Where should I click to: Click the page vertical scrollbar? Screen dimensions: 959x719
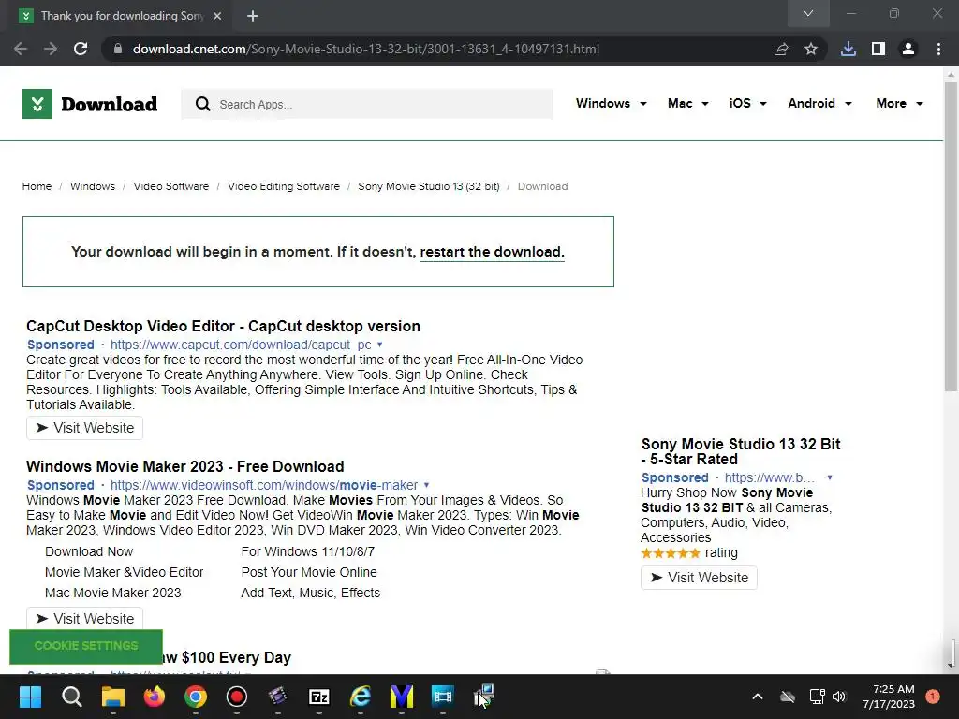(951, 238)
